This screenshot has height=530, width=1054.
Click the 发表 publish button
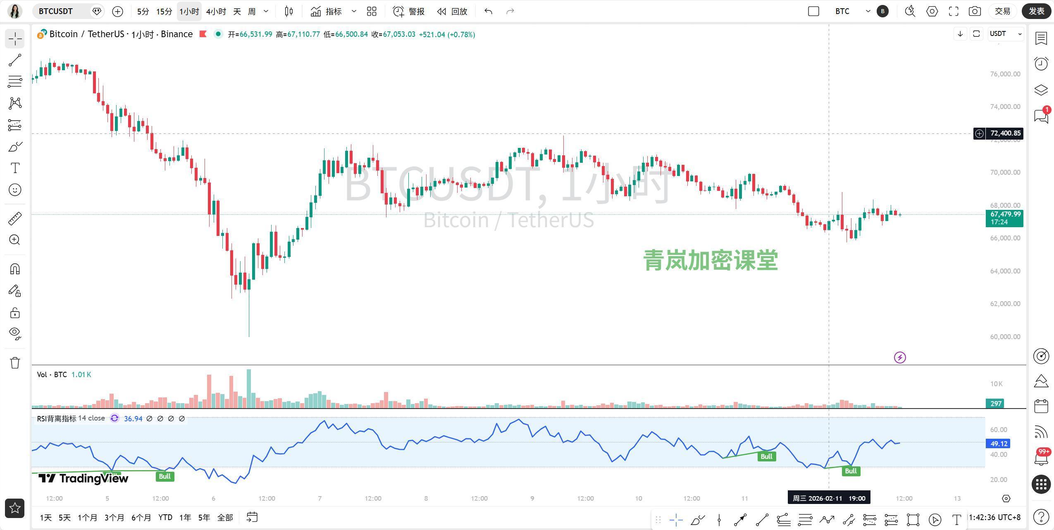[1037, 11]
